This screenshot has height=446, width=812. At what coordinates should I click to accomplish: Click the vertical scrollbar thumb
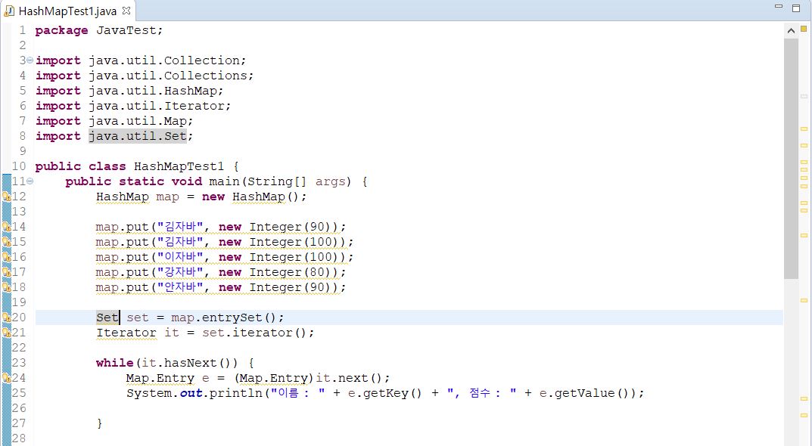click(791, 158)
